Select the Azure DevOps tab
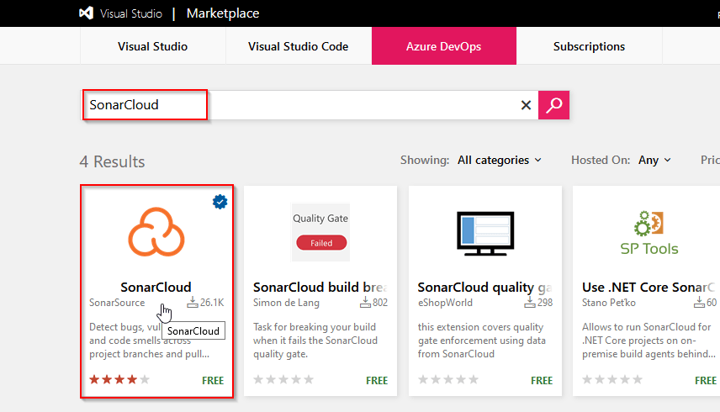This screenshot has height=412, width=720. 443,46
